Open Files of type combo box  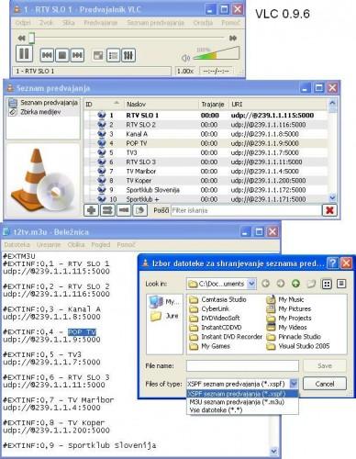pyautogui.click(x=242, y=384)
